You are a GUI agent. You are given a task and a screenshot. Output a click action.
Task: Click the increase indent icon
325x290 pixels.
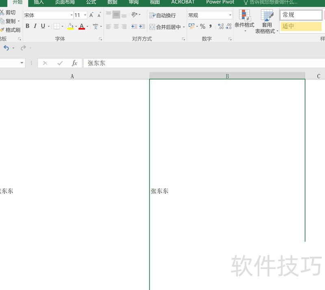[141, 27]
